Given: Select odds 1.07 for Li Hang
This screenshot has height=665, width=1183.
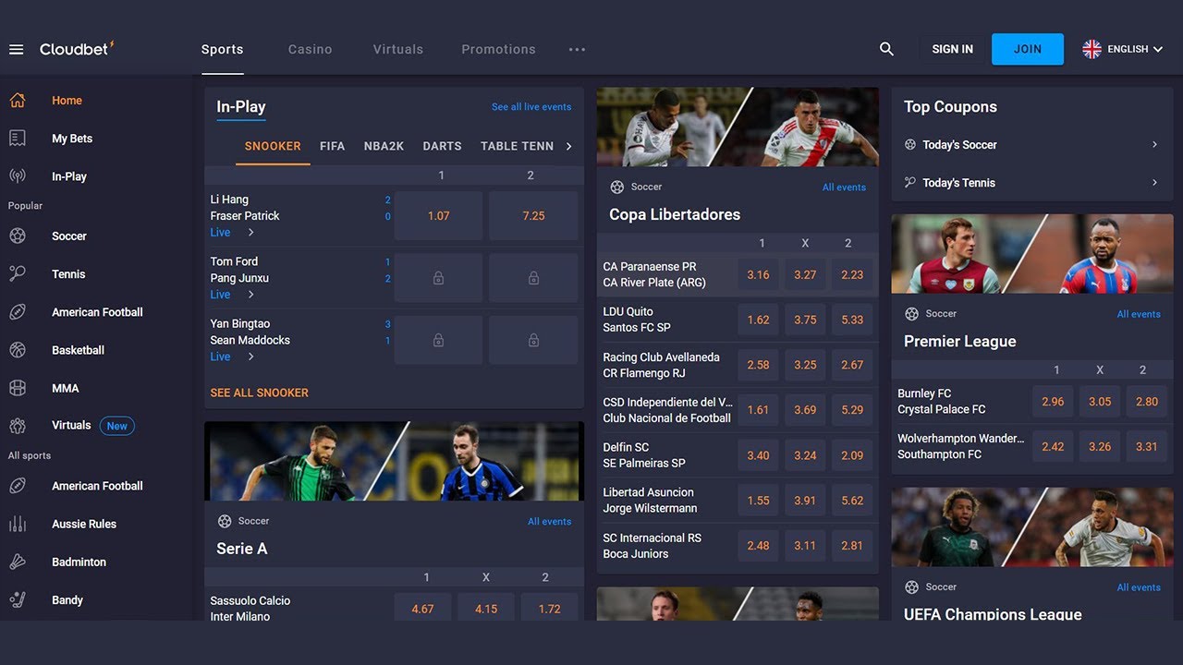Looking at the screenshot, I should (x=438, y=215).
